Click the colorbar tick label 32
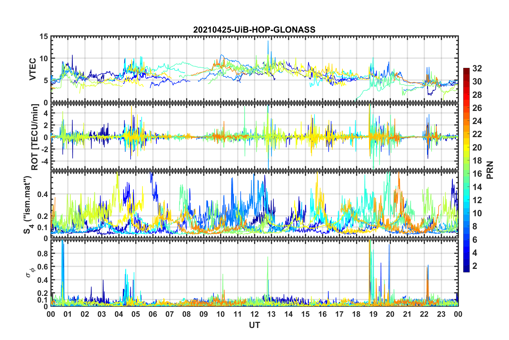 (x=477, y=68)
